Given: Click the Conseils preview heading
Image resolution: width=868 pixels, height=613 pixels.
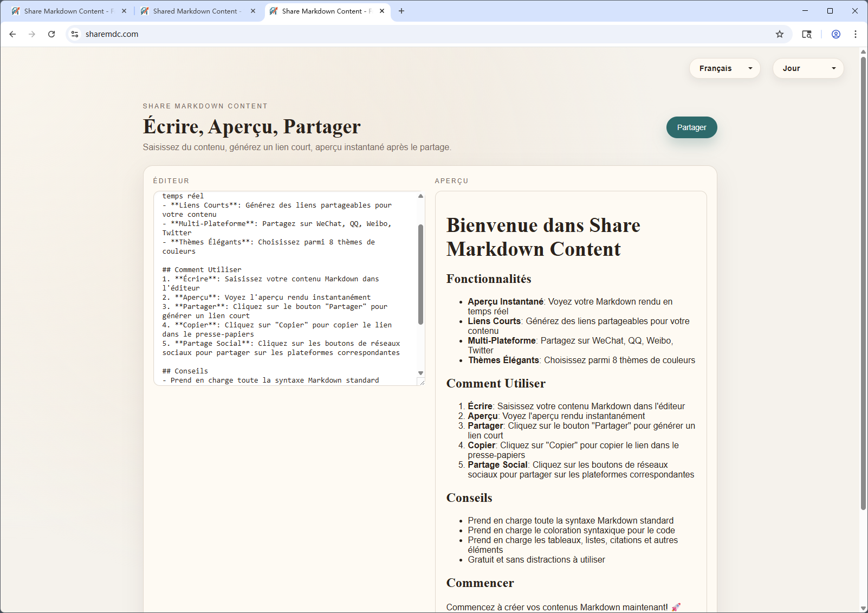Looking at the screenshot, I should click(469, 498).
